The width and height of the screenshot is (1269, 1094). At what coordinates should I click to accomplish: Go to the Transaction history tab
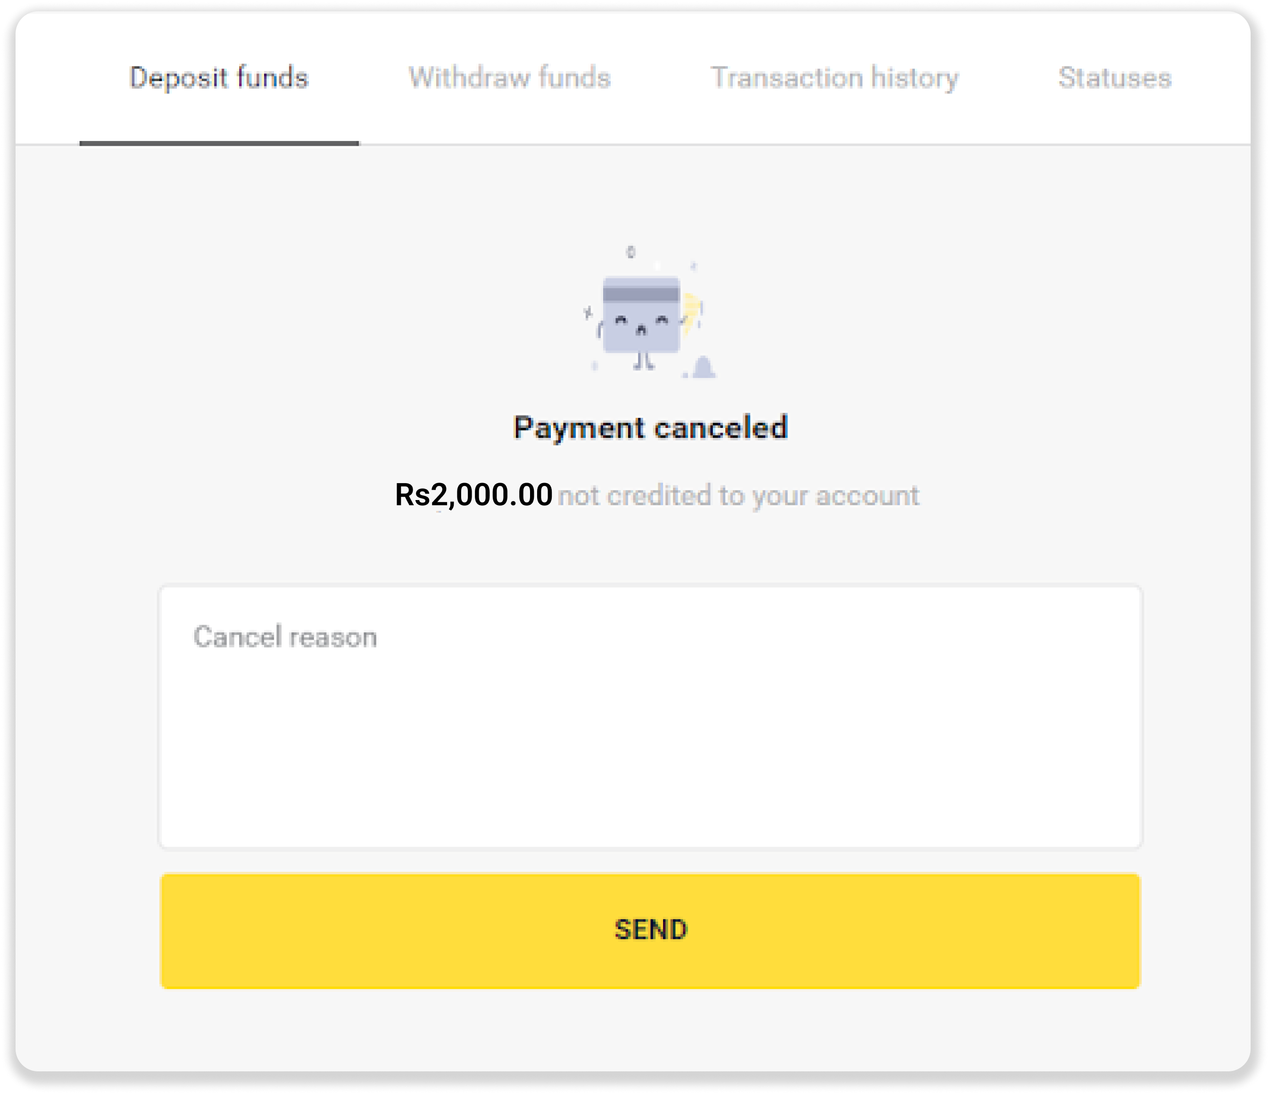pyautogui.click(x=834, y=78)
